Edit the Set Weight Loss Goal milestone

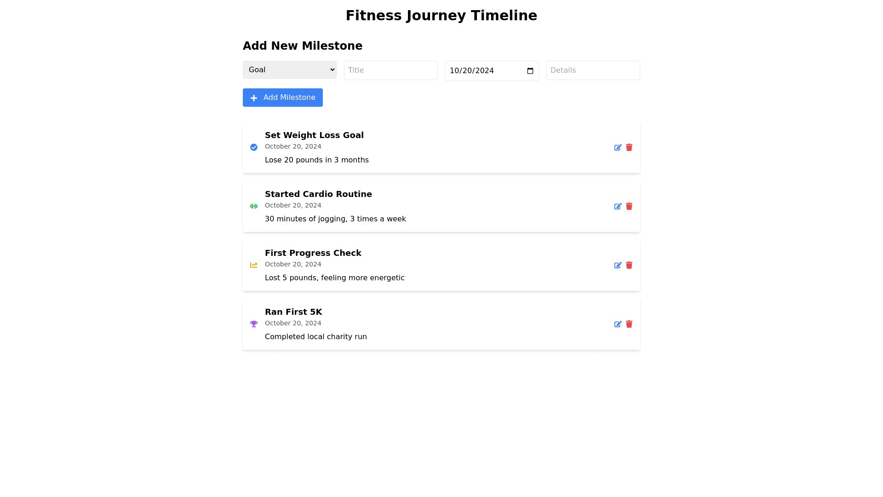pos(618,147)
